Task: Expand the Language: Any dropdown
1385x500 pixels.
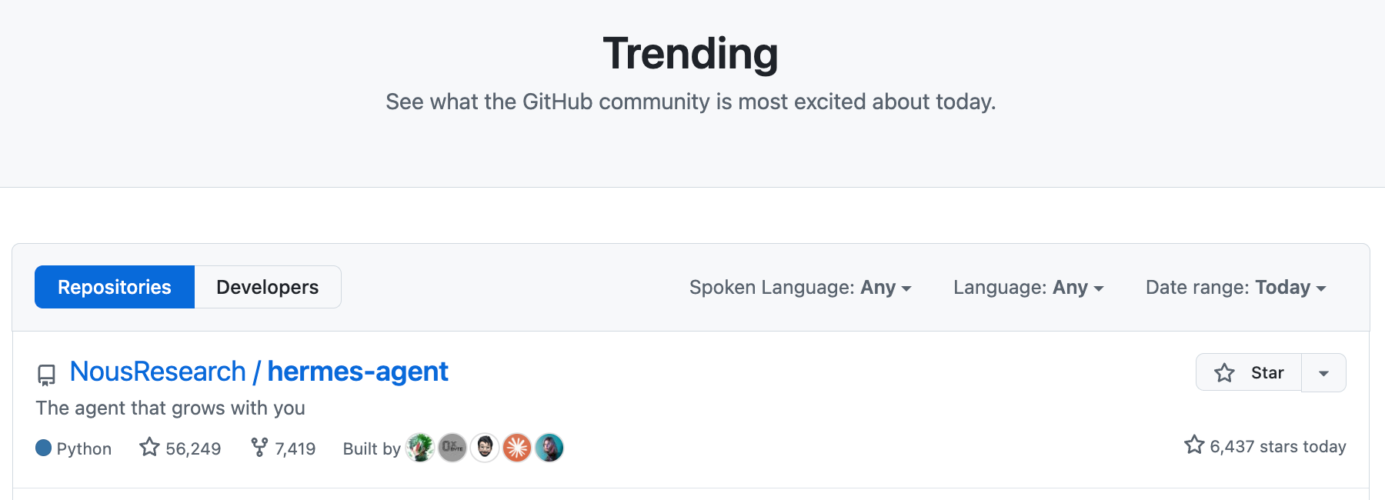Action: click(1028, 288)
